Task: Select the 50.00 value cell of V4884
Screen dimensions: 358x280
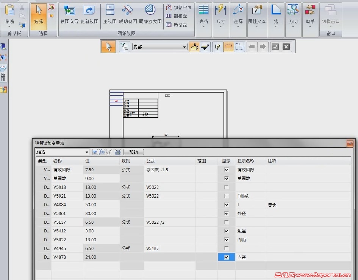Action: pos(102,205)
